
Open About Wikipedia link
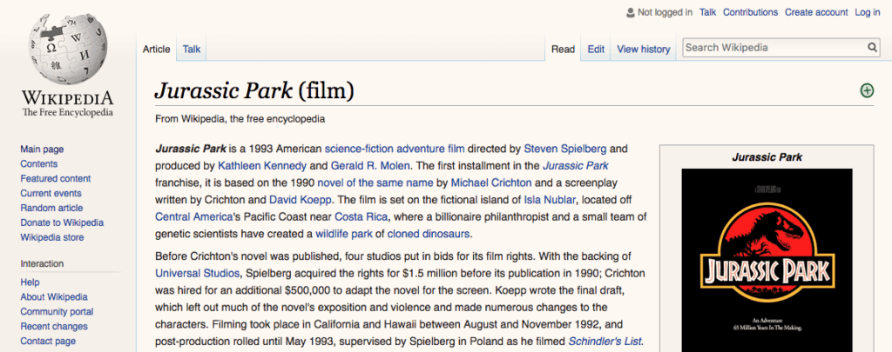pos(54,297)
